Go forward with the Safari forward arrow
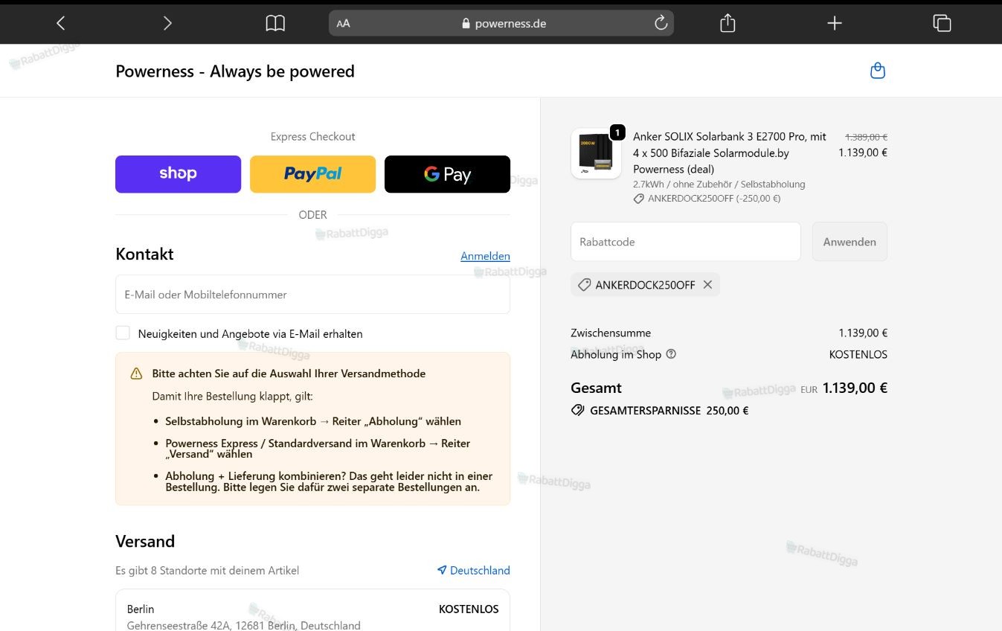Viewport: 1002px width, 631px height. coord(167,23)
